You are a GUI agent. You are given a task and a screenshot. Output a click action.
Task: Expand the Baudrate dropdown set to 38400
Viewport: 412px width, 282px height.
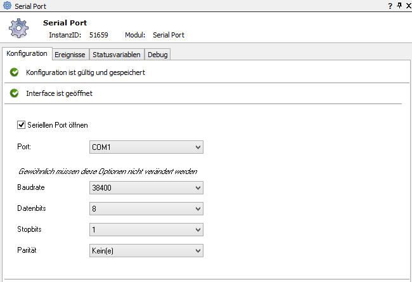pyautogui.click(x=146, y=188)
